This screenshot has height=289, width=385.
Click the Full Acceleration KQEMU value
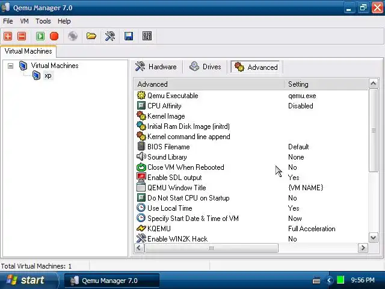[312, 229]
